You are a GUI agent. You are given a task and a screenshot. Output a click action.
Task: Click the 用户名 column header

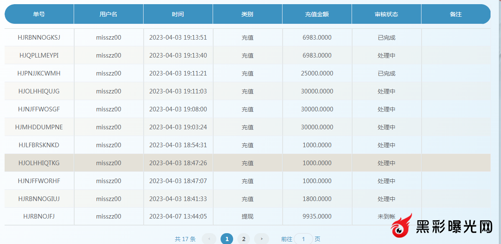point(108,14)
